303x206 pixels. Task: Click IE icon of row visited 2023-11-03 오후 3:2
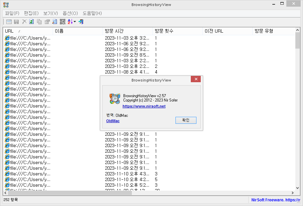coord(7,38)
